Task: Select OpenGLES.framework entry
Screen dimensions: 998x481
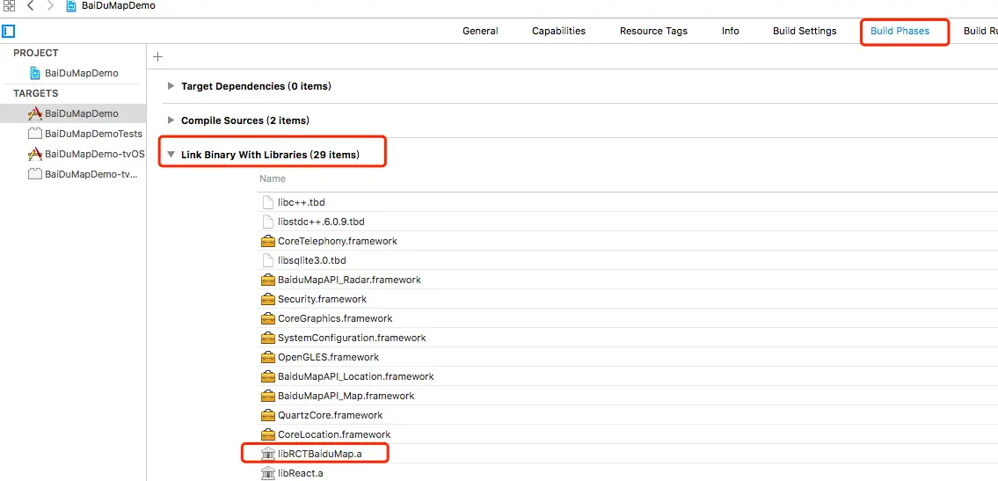Action: tap(329, 357)
